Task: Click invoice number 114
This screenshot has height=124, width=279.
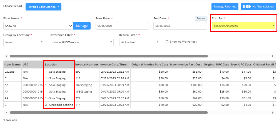Action: coord(78,105)
